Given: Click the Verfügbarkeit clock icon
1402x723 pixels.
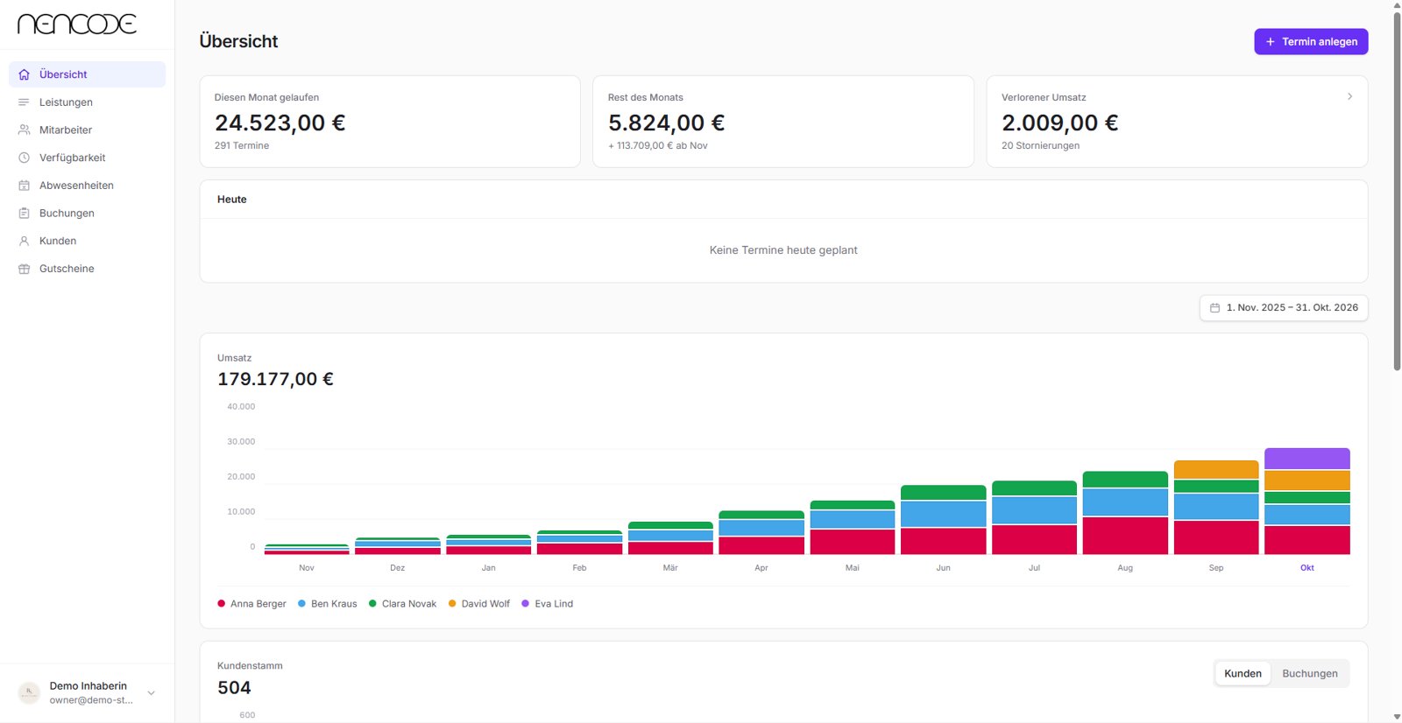Looking at the screenshot, I should [x=25, y=158].
